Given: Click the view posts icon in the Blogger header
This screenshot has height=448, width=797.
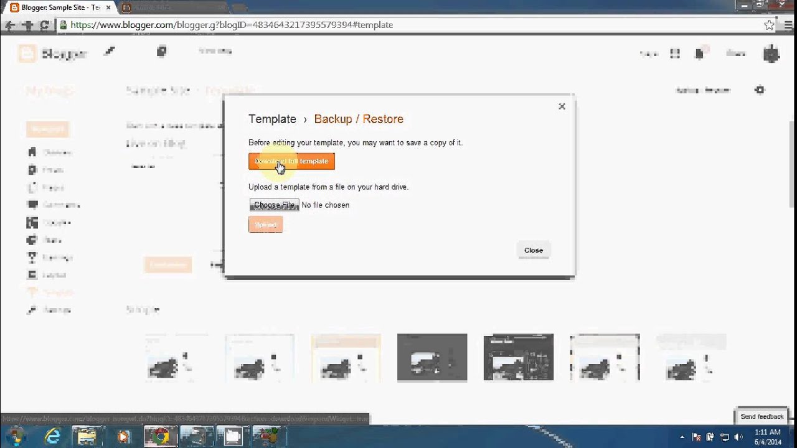Looking at the screenshot, I should point(162,52).
